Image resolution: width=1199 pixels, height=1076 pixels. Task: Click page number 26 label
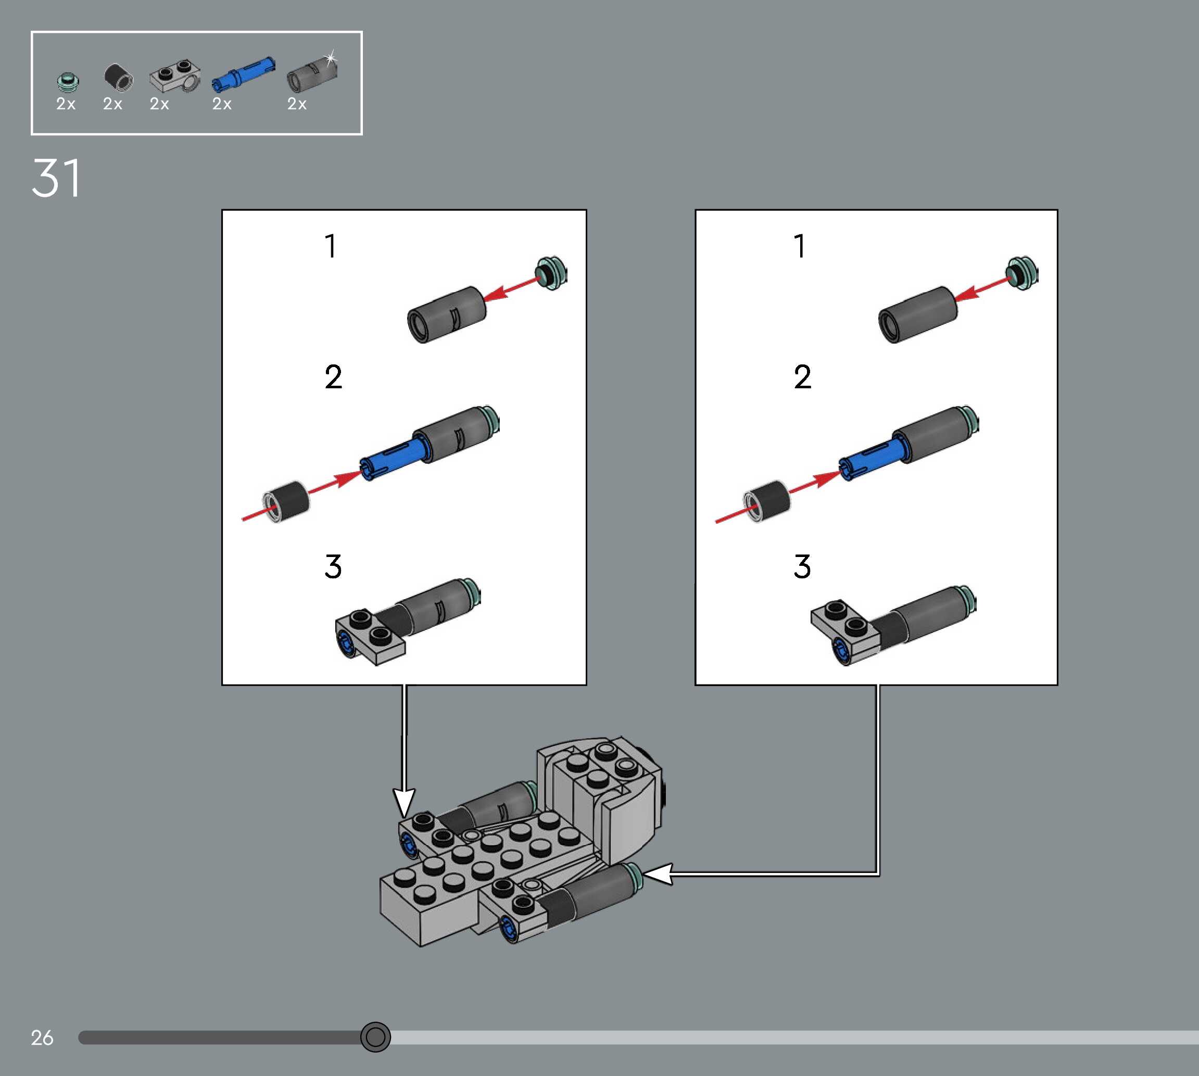point(42,1037)
